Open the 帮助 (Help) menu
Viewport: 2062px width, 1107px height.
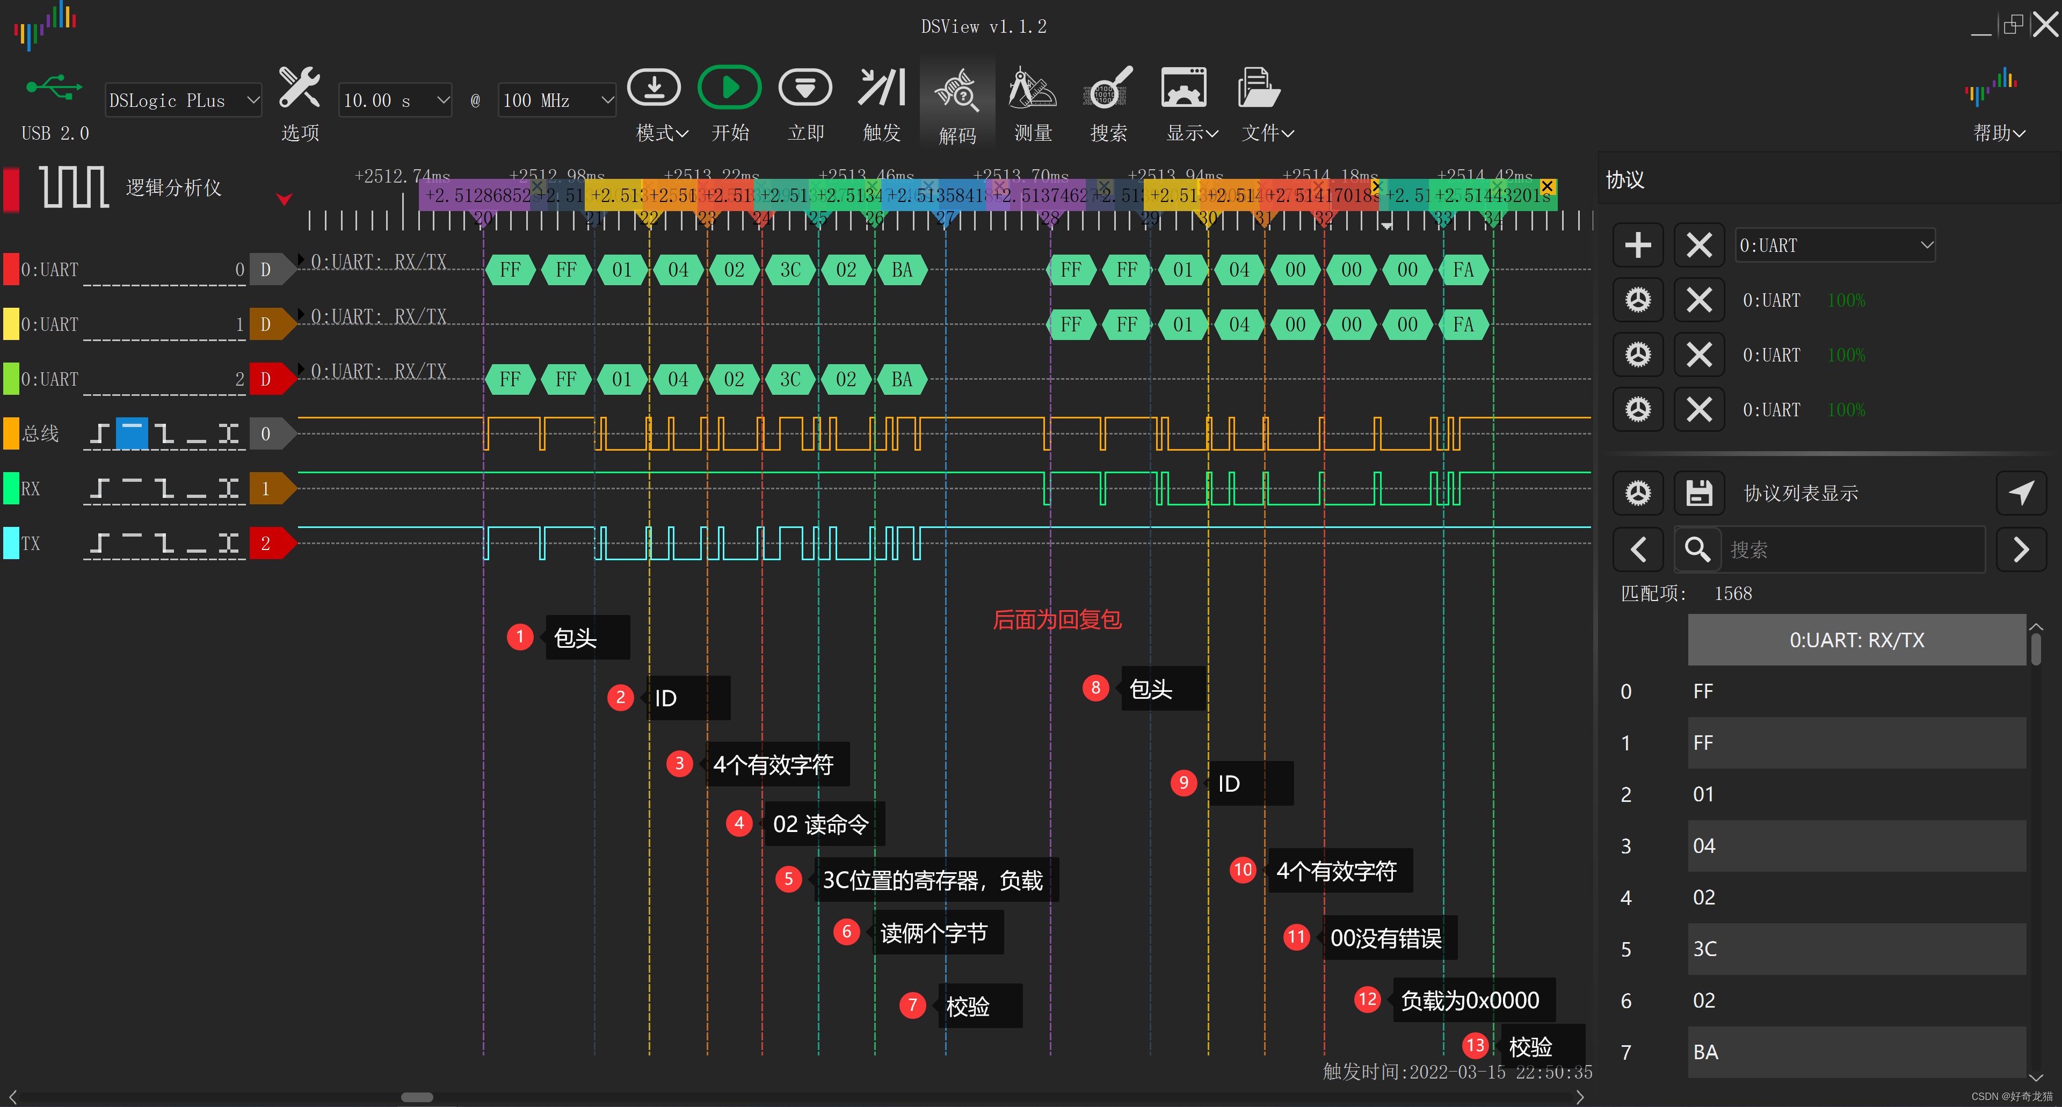pyautogui.click(x=1998, y=133)
